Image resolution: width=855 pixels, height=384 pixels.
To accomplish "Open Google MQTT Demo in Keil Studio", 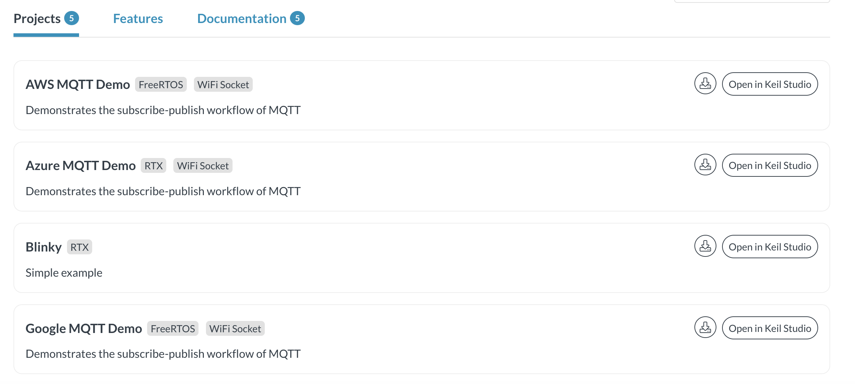I will (x=770, y=328).
